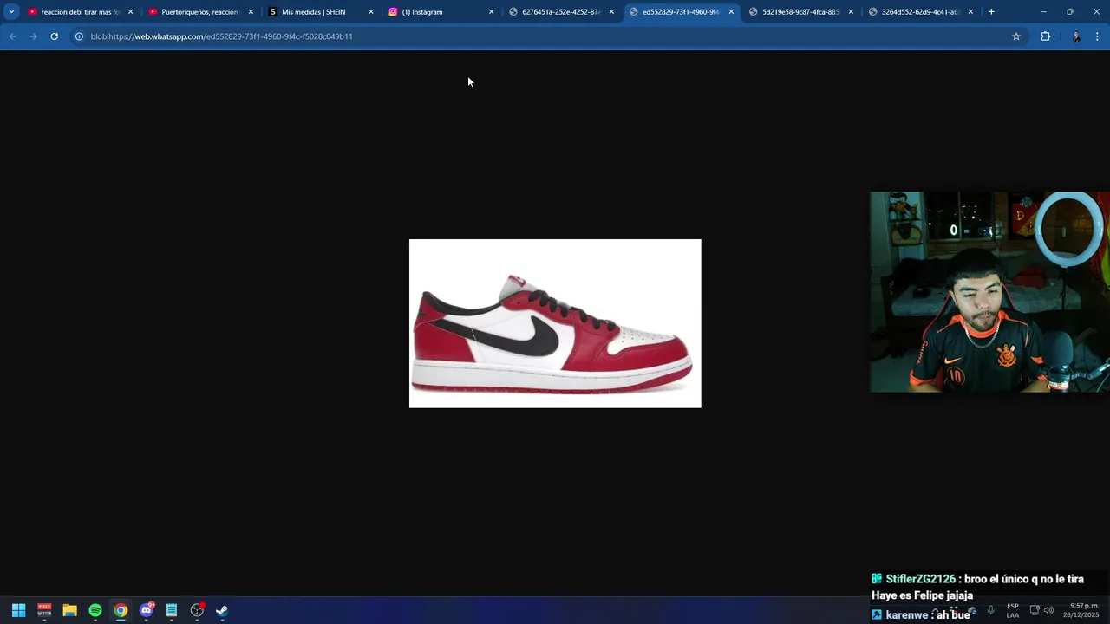Close the Instagram tab

click(x=491, y=12)
